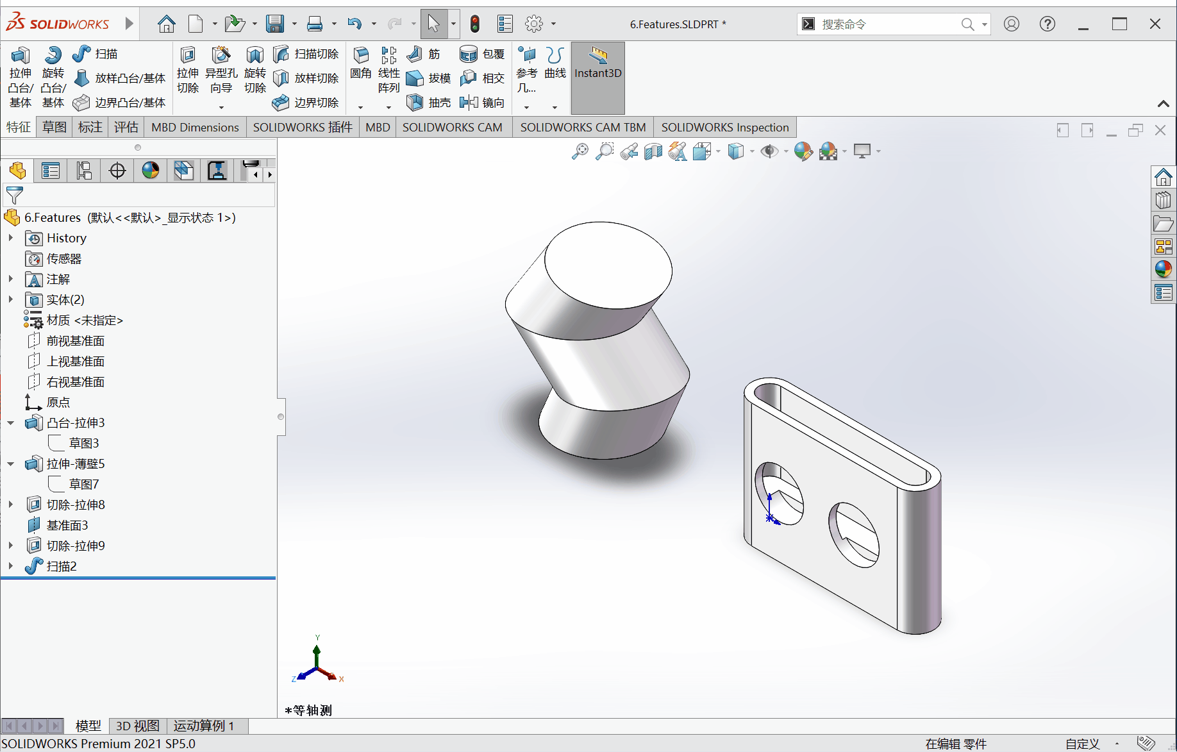Switch to the 标注 tab
Viewport: 1177px width, 752px height.
pyautogui.click(x=90, y=127)
